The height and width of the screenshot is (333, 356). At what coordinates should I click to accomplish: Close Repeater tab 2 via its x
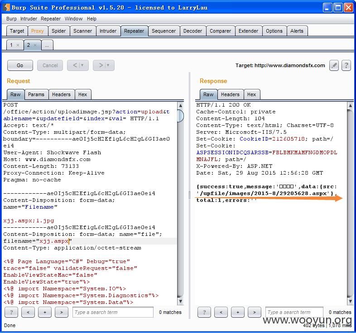35,45
